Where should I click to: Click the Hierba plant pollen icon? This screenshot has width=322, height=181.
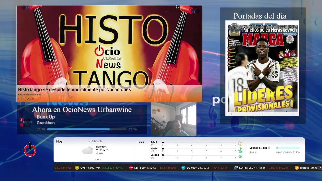[x=240, y=150]
